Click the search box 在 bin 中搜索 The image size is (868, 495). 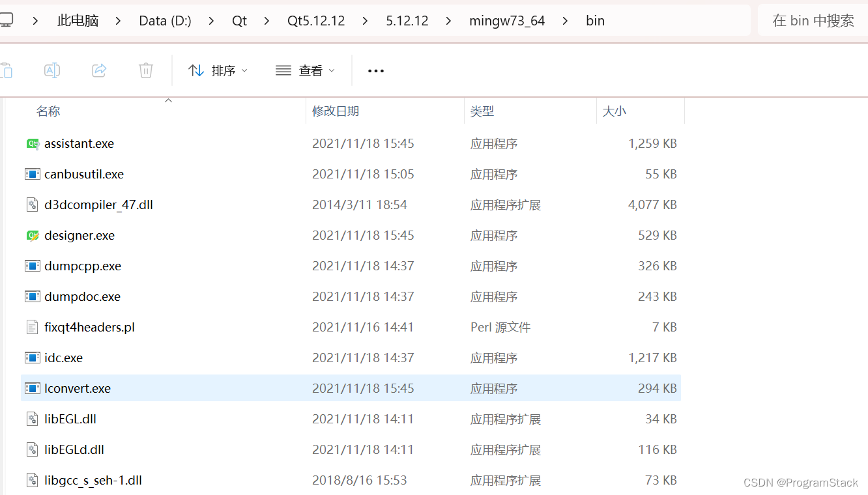pyautogui.click(x=813, y=21)
